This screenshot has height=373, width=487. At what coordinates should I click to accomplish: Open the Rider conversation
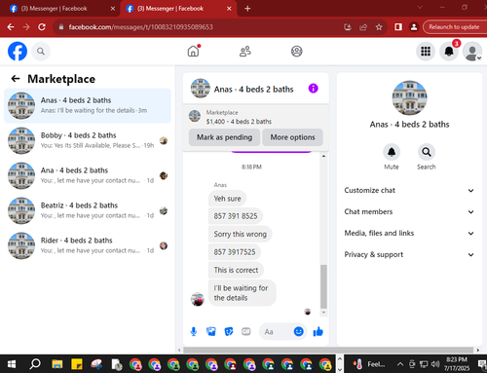(88, 245)
